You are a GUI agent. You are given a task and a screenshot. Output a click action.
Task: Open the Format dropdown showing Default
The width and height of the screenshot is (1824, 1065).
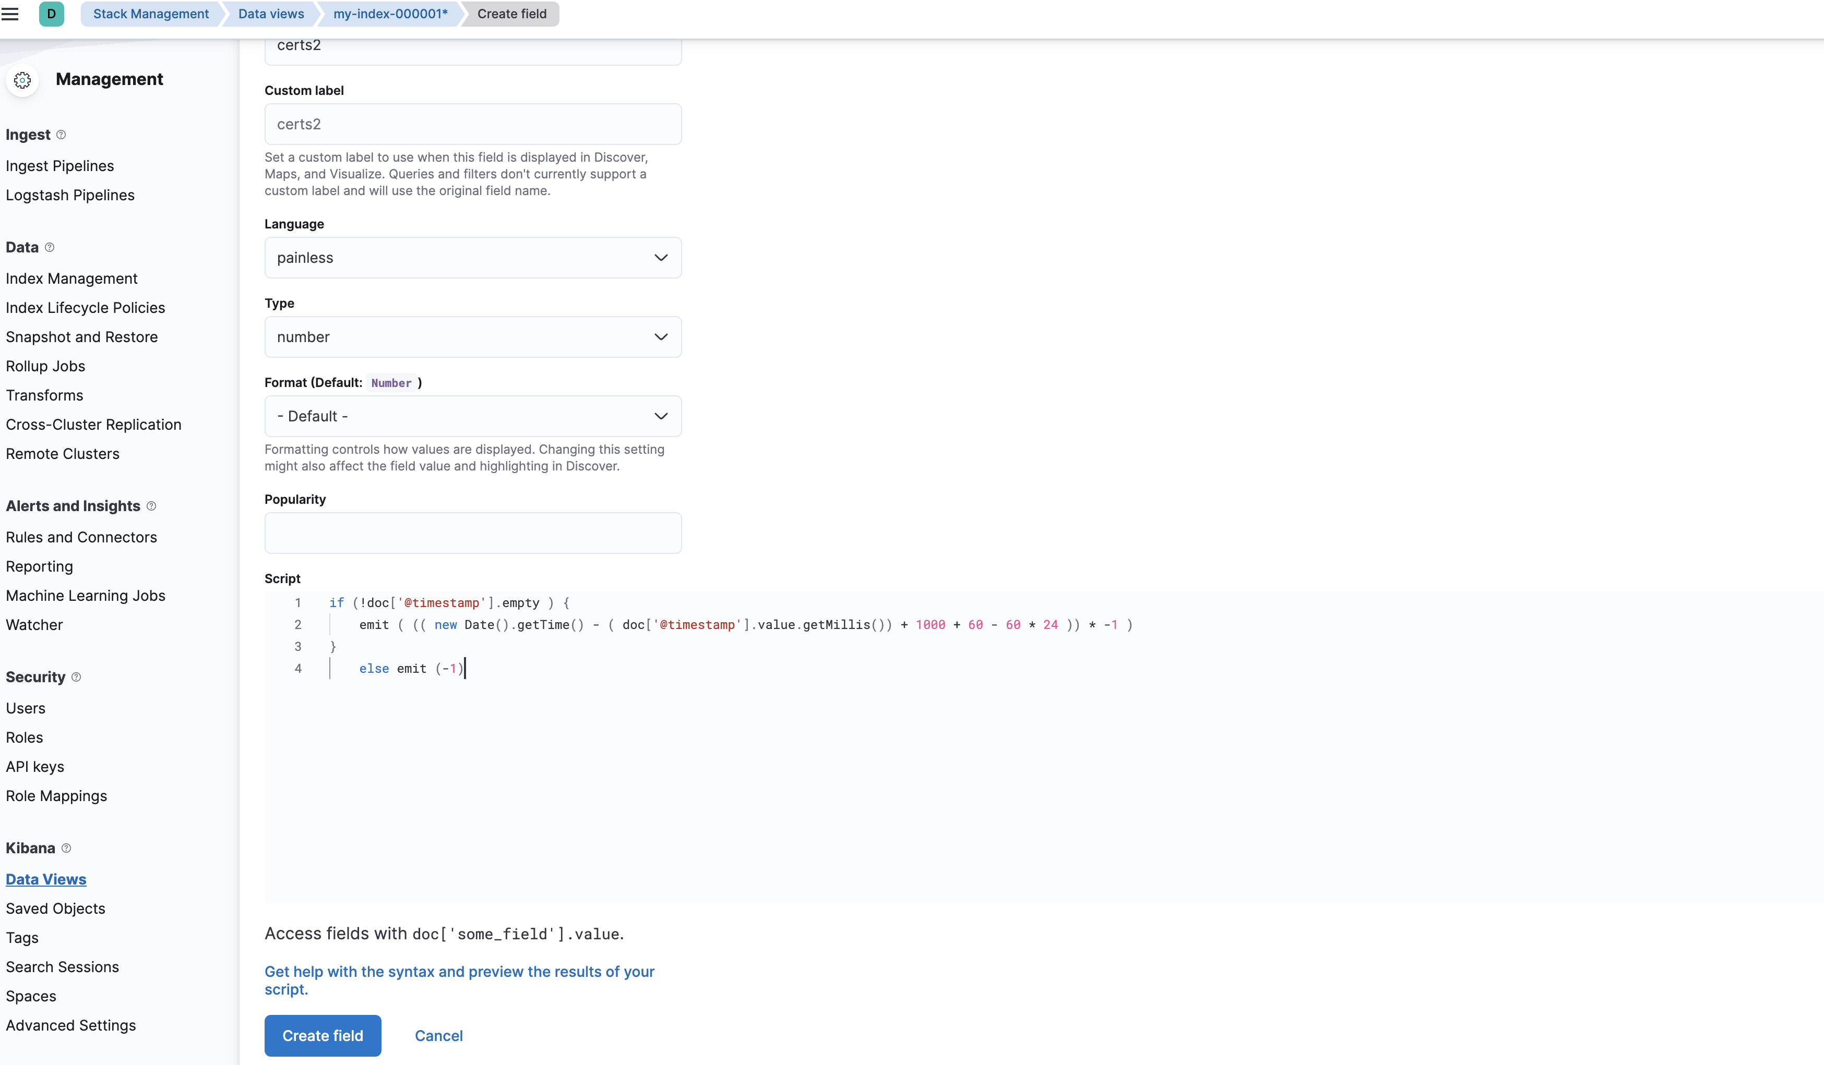473,416
